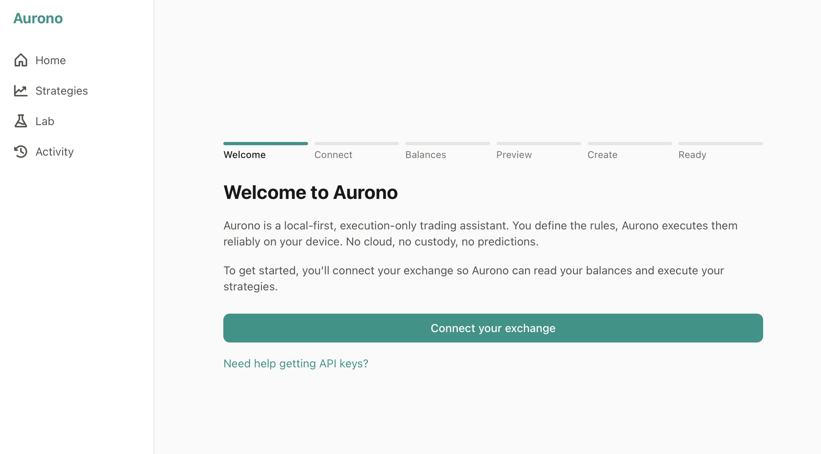Select the Create step label

[x=602, y=155]
